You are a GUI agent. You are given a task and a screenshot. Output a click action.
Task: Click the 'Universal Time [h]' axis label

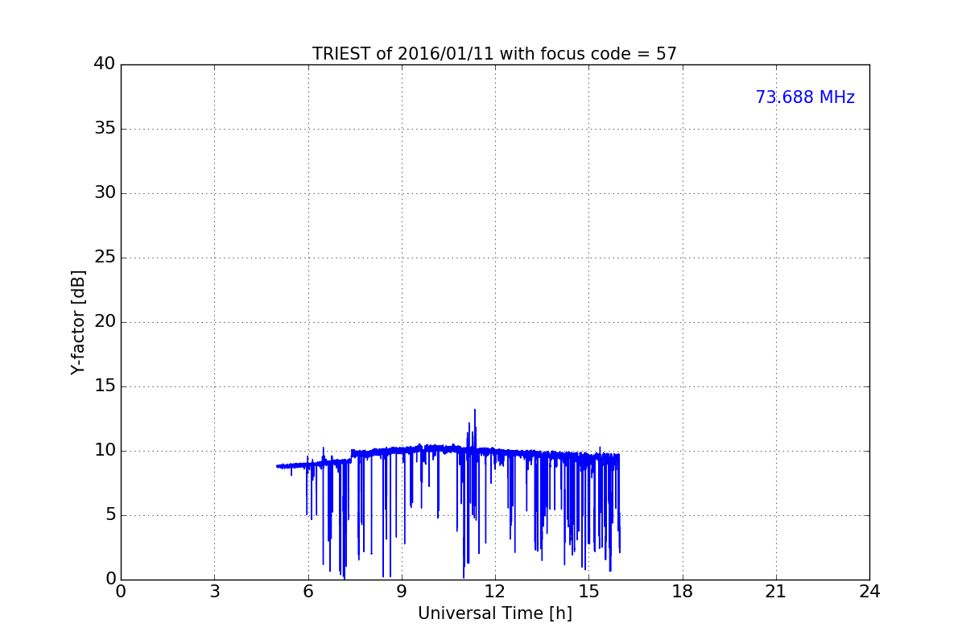tap(494, 613)
